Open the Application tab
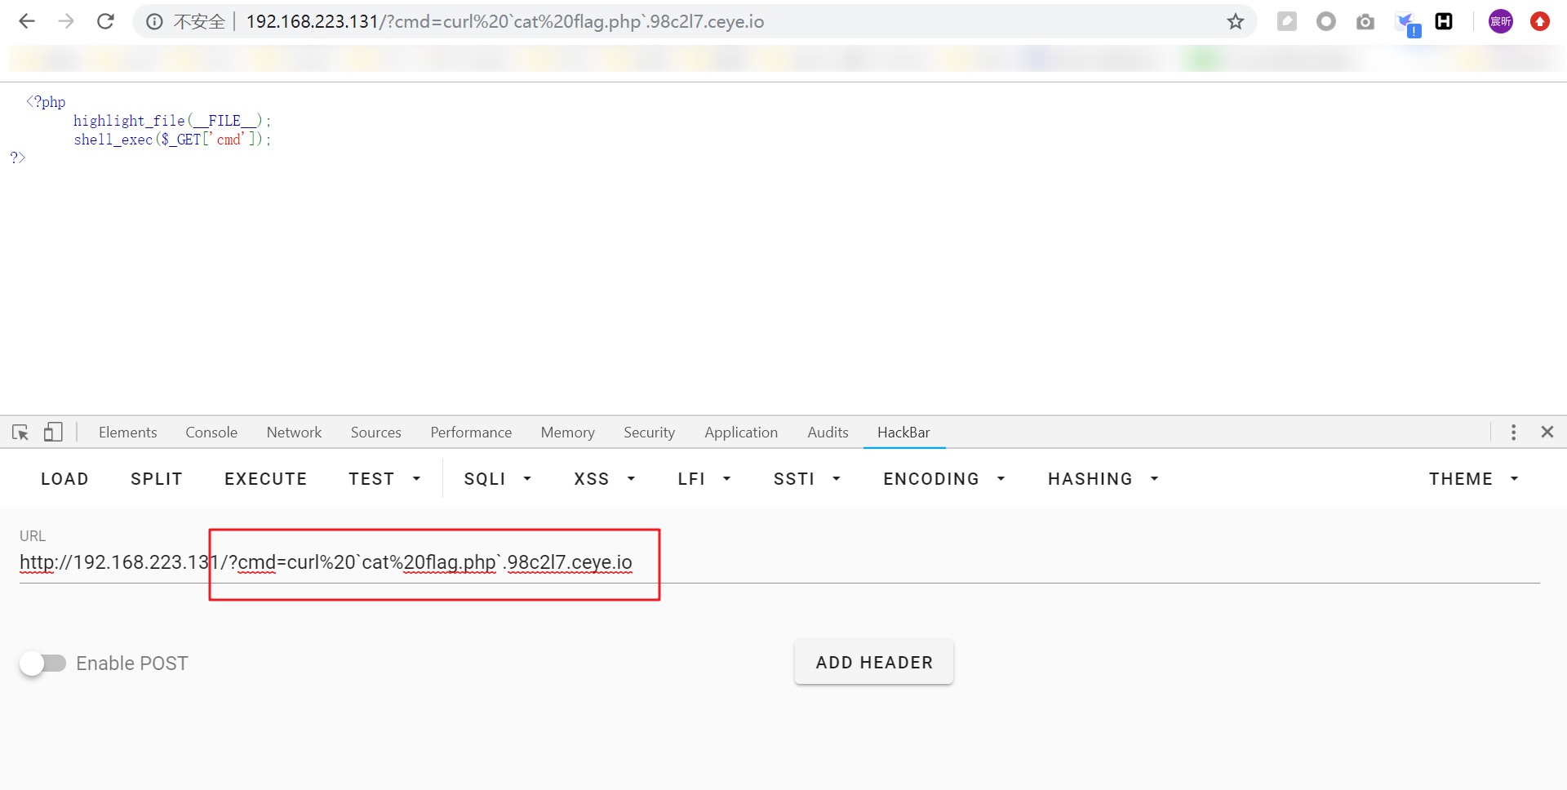This screenshot has width=1567, height=790. pyautogui.click(x=741, y=432)
